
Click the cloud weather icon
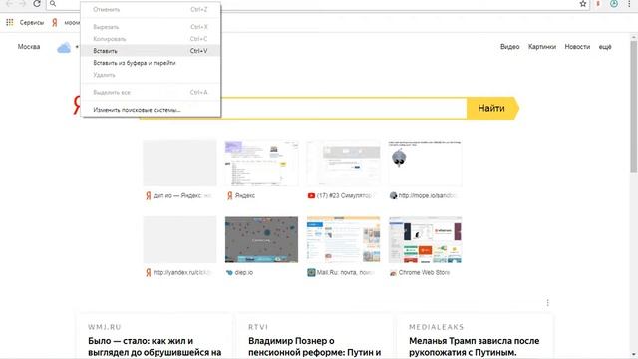click(64, 48)
